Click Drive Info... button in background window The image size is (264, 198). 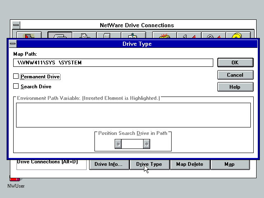click(109, 164)
